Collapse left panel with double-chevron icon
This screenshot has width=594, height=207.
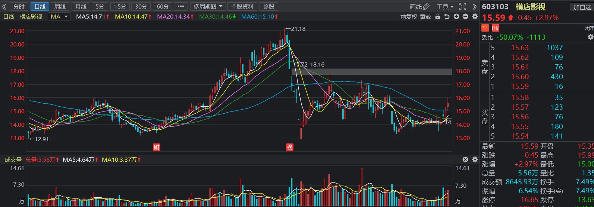click(x=4, y=7)
